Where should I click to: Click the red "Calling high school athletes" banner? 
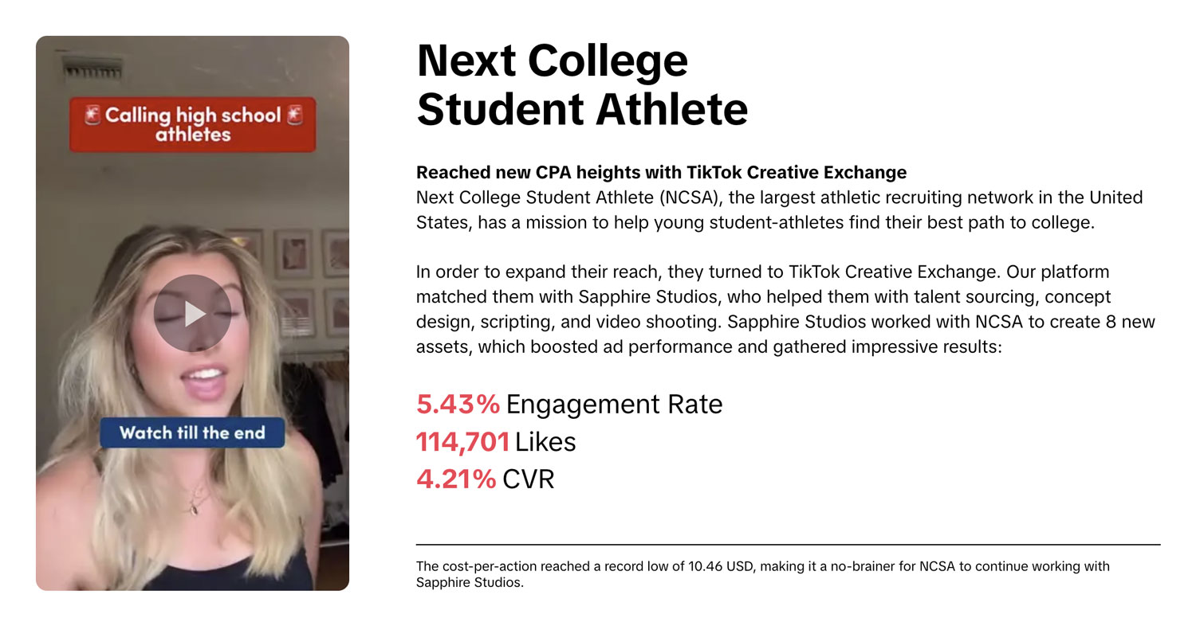pos(192,125)
